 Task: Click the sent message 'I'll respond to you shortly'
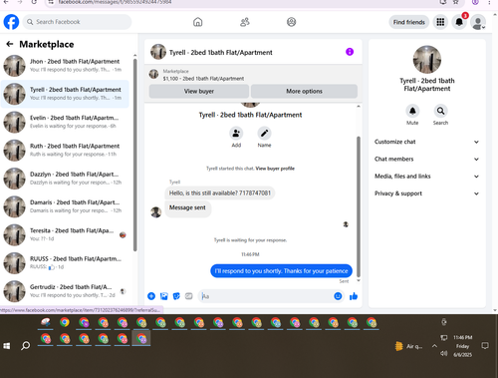coord(281,271)
